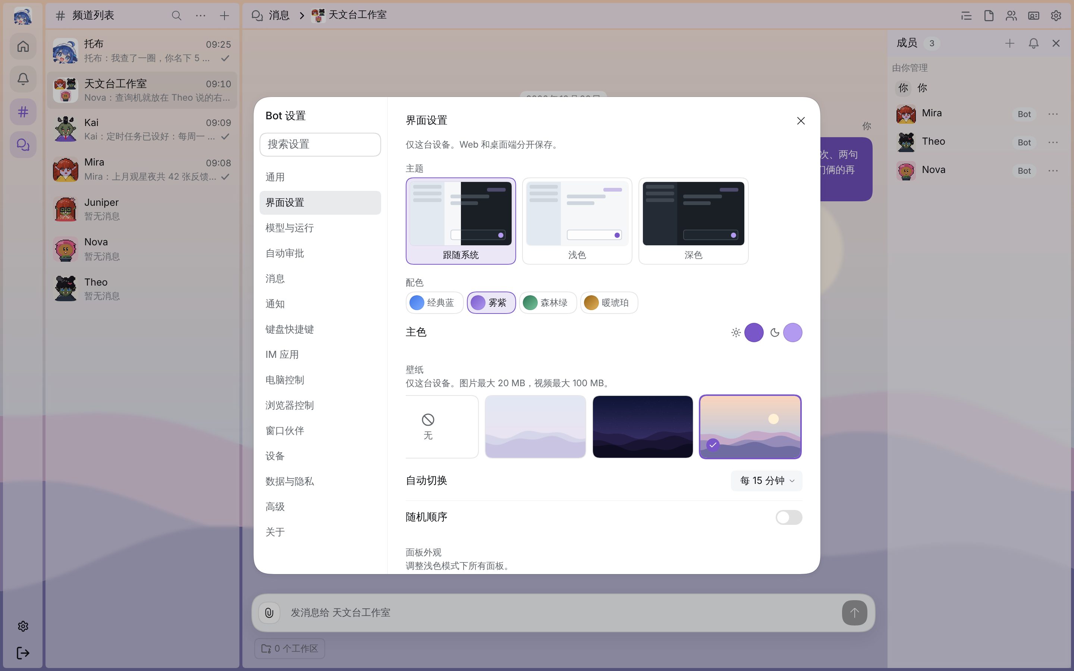This screenshot has height=671, width=1074.
Task: Click the log out icon in sidebar
Action: pos(23,653)
